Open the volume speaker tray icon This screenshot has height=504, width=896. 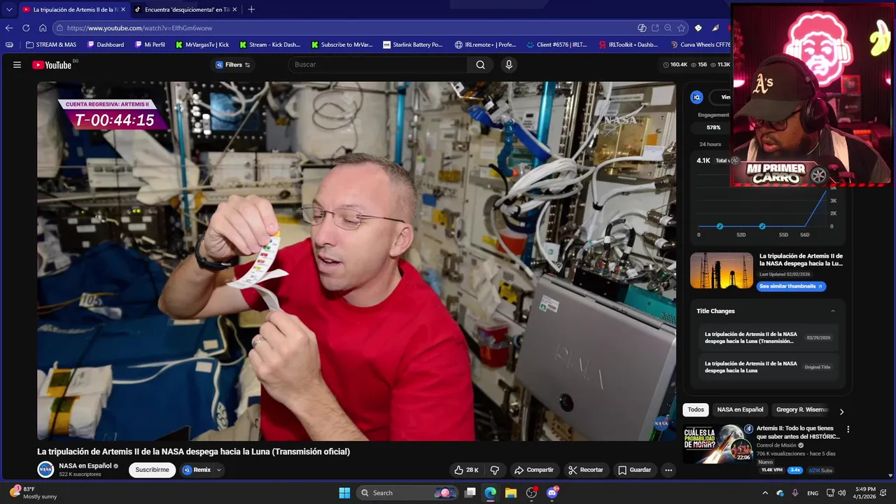point(841,493)
